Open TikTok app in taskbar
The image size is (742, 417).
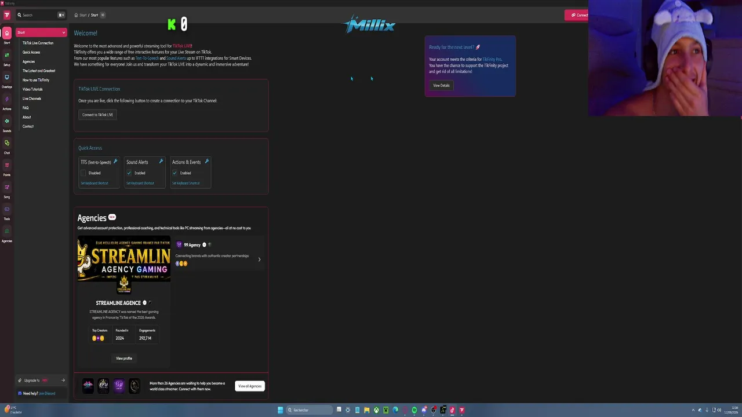click(453, 410)
